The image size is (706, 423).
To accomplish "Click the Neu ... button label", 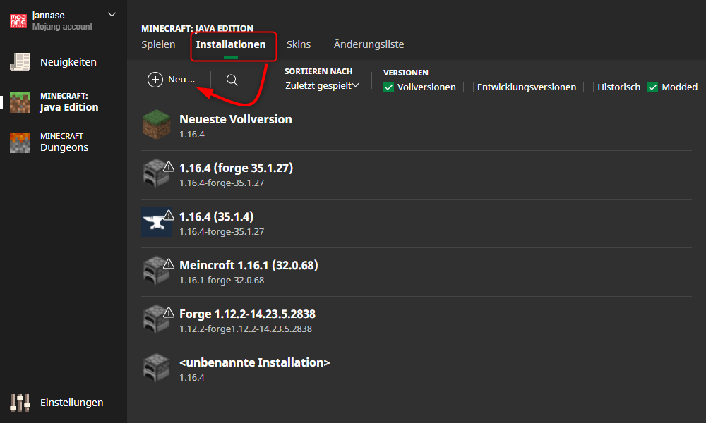I will click(x=181, y=80).
